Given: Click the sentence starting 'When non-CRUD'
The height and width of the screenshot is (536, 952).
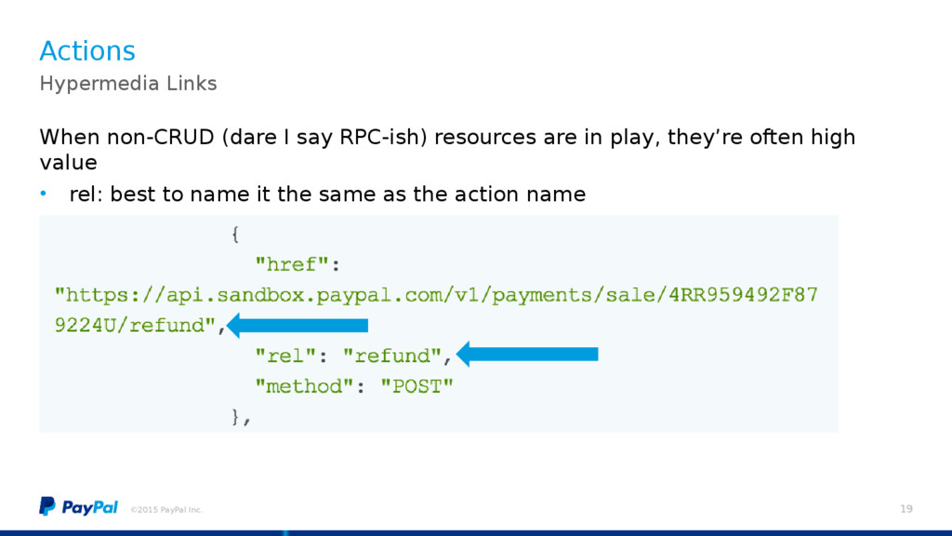Looking at the screenshot, I should coord(447,150).
